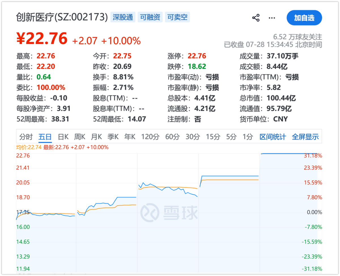The image size is (340, 276).
Task: Click the 6.52 万球友关注 text
Action: [x=297, y=37]
